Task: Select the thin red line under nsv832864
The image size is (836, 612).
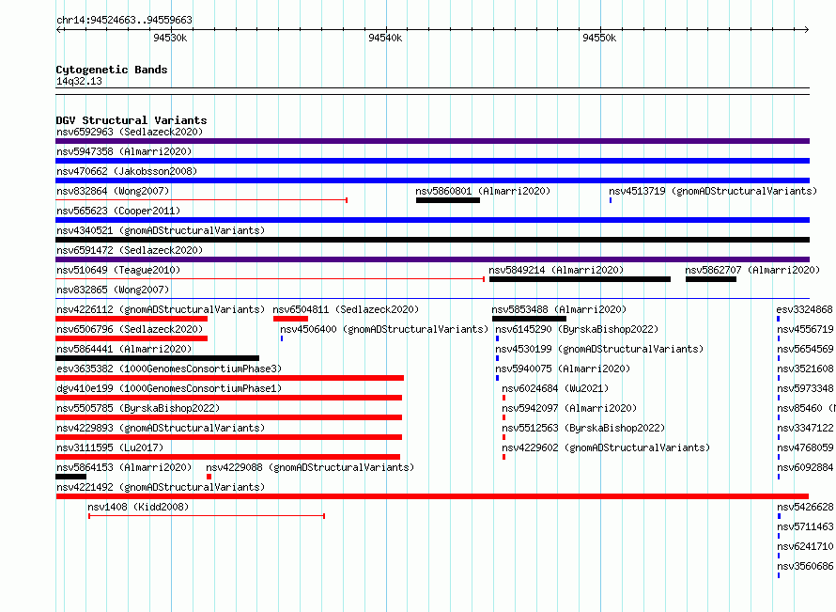Action: tap(202, 200)
